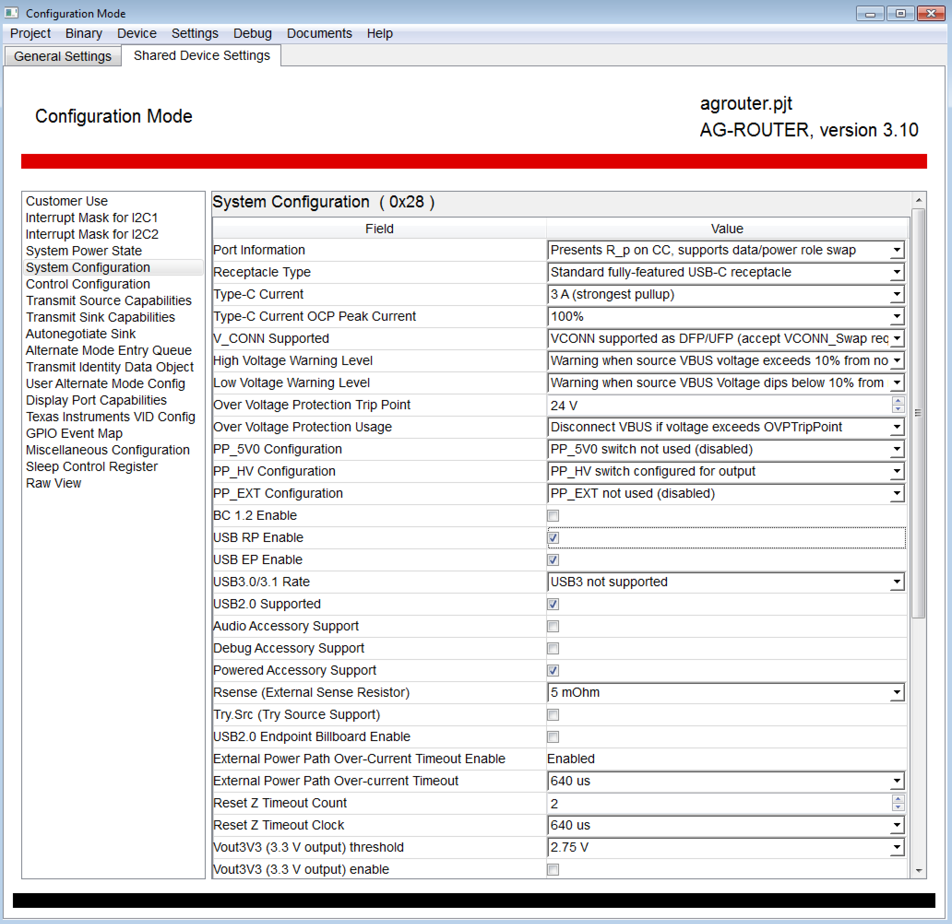Expand Rsense External Sense Resistor dropdown

[x=897, y=693]
